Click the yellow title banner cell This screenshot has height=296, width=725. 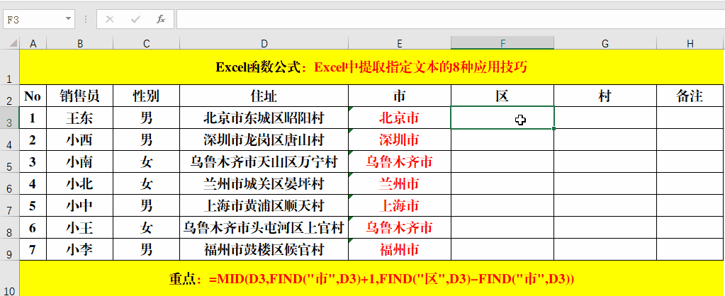pos(371,68)
